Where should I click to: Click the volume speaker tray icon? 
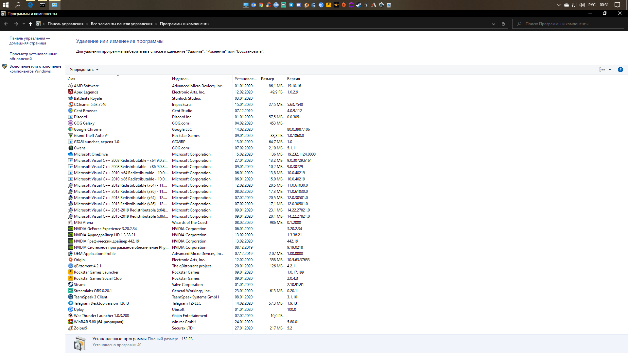pos(582,5)
